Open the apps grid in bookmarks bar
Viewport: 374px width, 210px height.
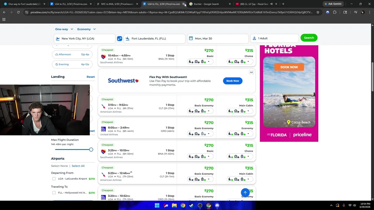click(x=4, y=19)
